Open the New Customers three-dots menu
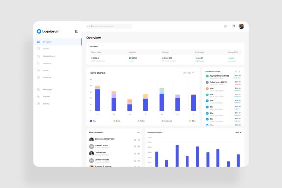This screenshot has width=282, height=188. [x=138, y=132]
